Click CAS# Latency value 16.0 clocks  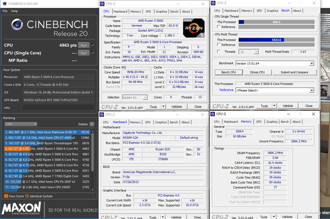pyautogui.click(x=275, y=162)
